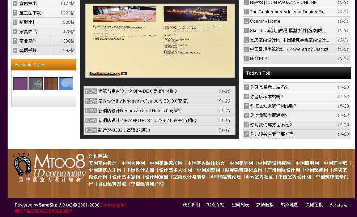Open the poll 你经常留意本站吗?
This screenshot has height=217, width=357.
pyautogui.click(x=269, y=87)
